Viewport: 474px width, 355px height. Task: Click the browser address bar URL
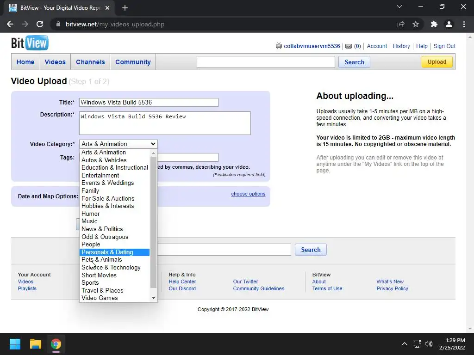tap(115, 24)
